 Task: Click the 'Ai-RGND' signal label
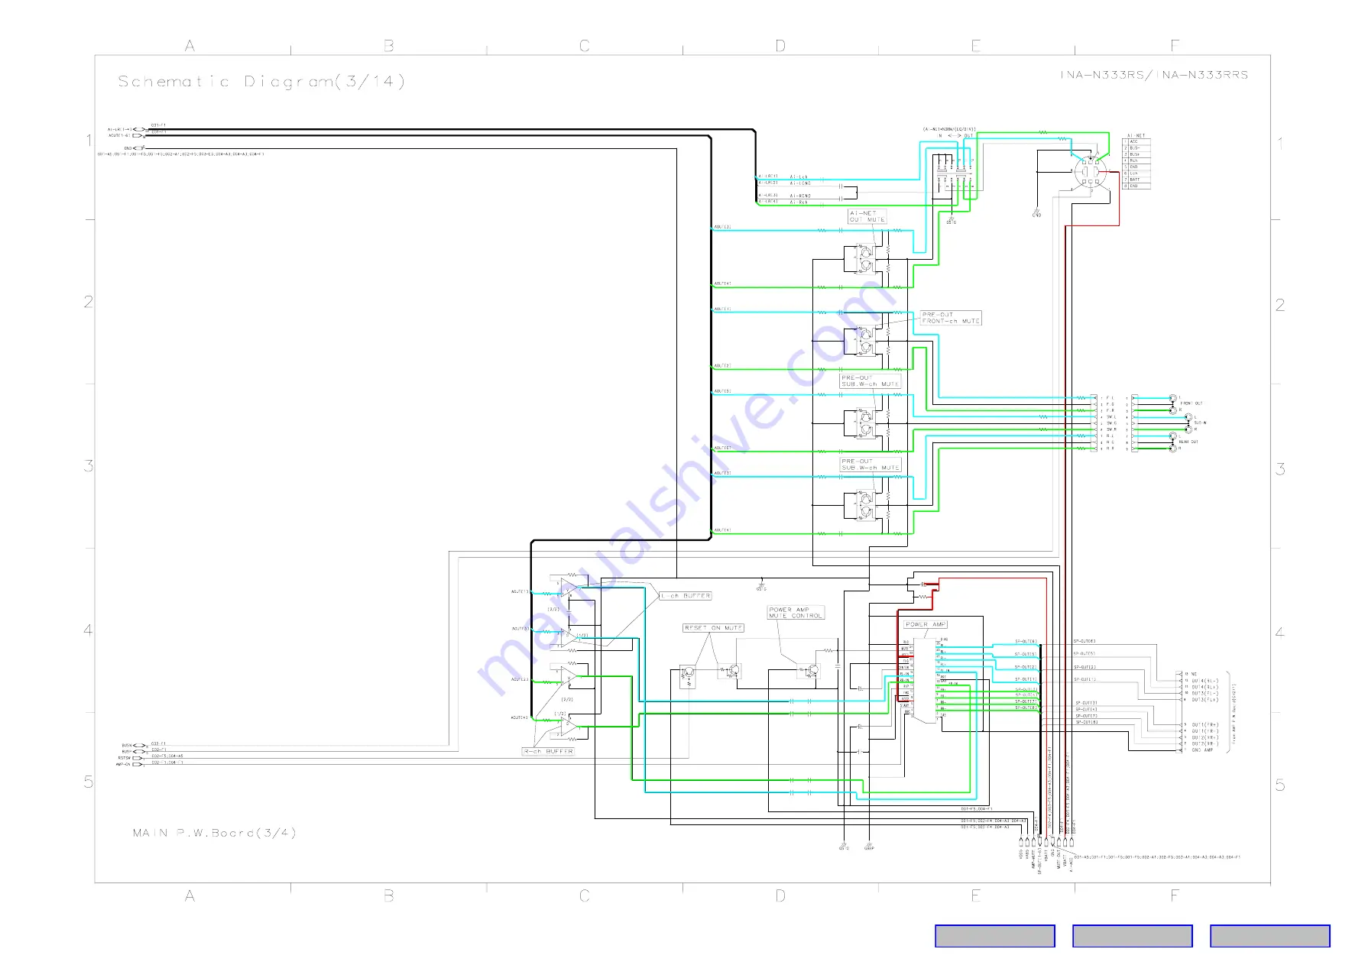800,196
